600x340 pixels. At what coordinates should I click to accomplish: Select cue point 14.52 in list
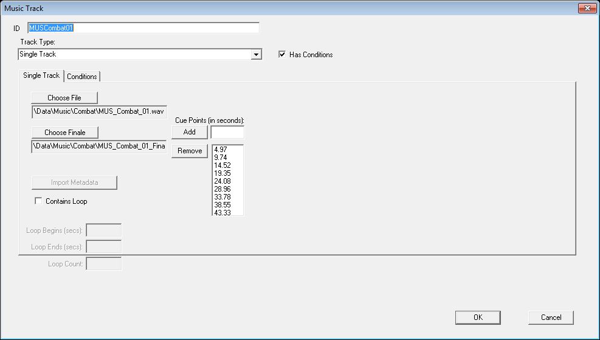tap(228, 165)
